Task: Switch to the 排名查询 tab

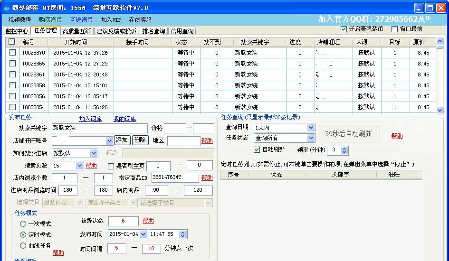Action: [x=154, y=31]
